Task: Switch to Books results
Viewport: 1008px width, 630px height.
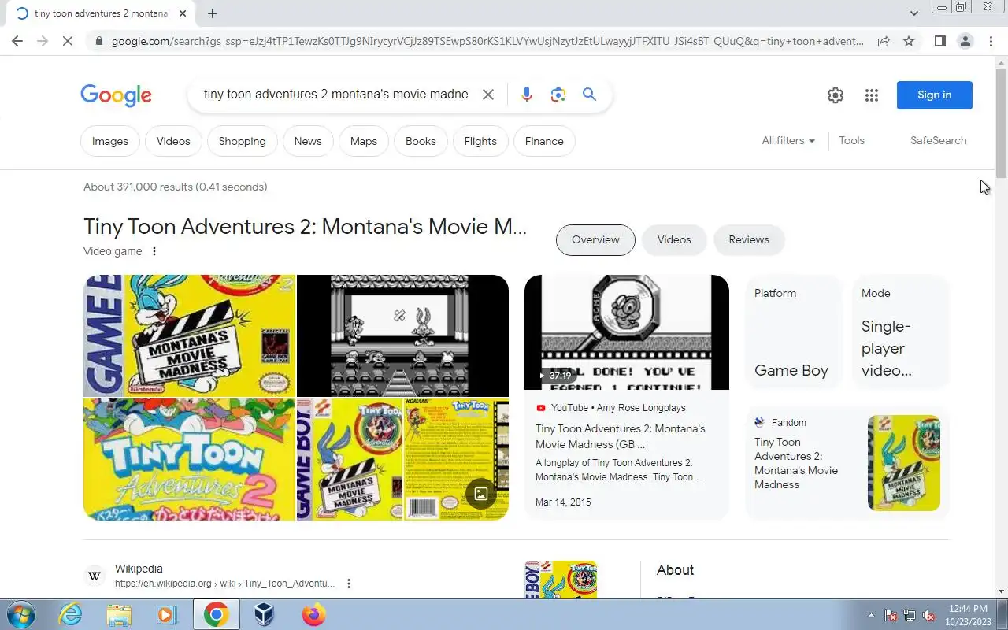Action: pyautogui.click(x=421, y=141)
